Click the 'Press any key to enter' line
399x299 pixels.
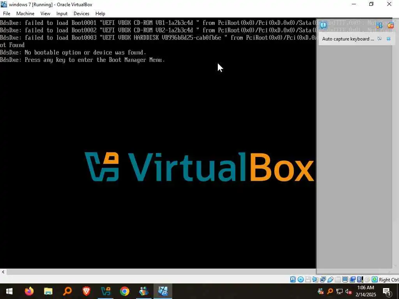coord(83,60)
